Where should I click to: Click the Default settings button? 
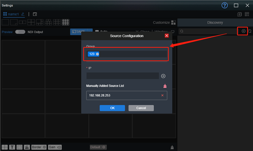(98, 147)
